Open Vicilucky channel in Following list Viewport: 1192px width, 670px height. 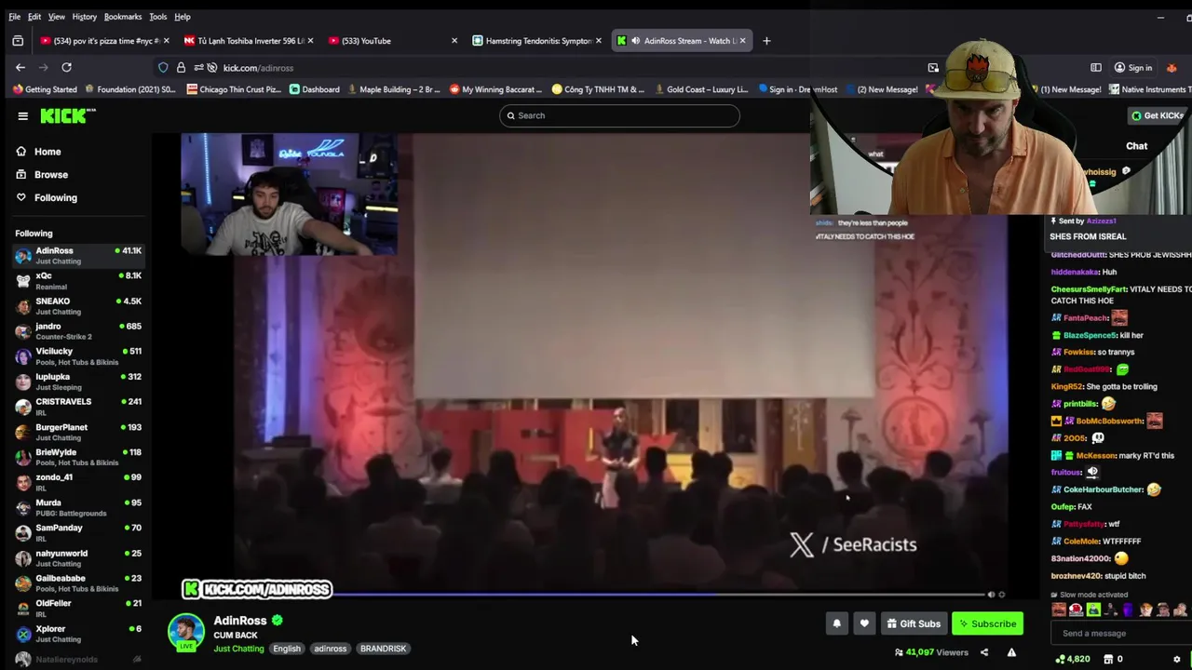pyautogui.click(x=79, y=355)
